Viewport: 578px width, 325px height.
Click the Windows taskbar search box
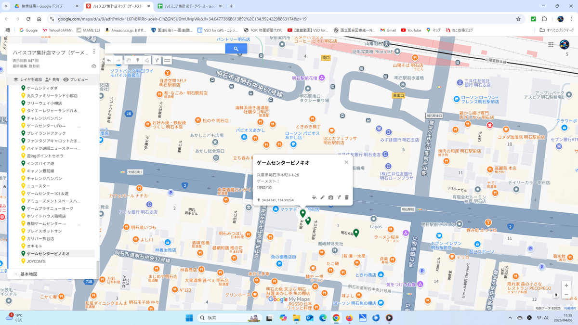click(229, 318)
